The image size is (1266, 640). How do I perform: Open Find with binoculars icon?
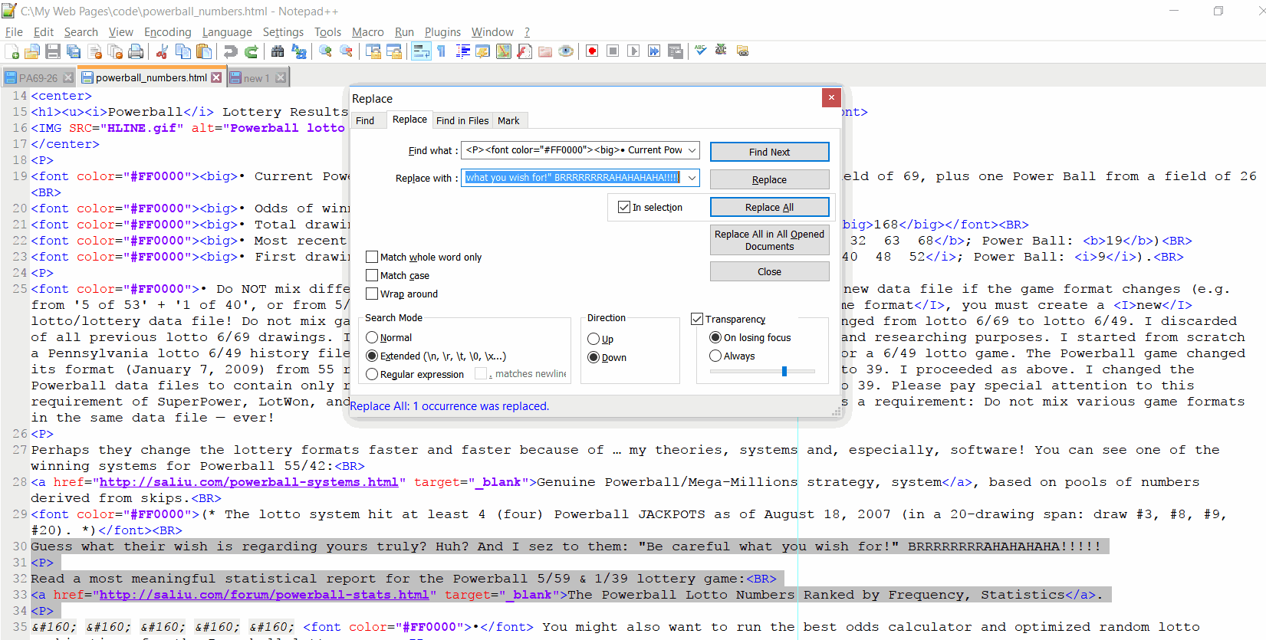(x=278, y=51)
